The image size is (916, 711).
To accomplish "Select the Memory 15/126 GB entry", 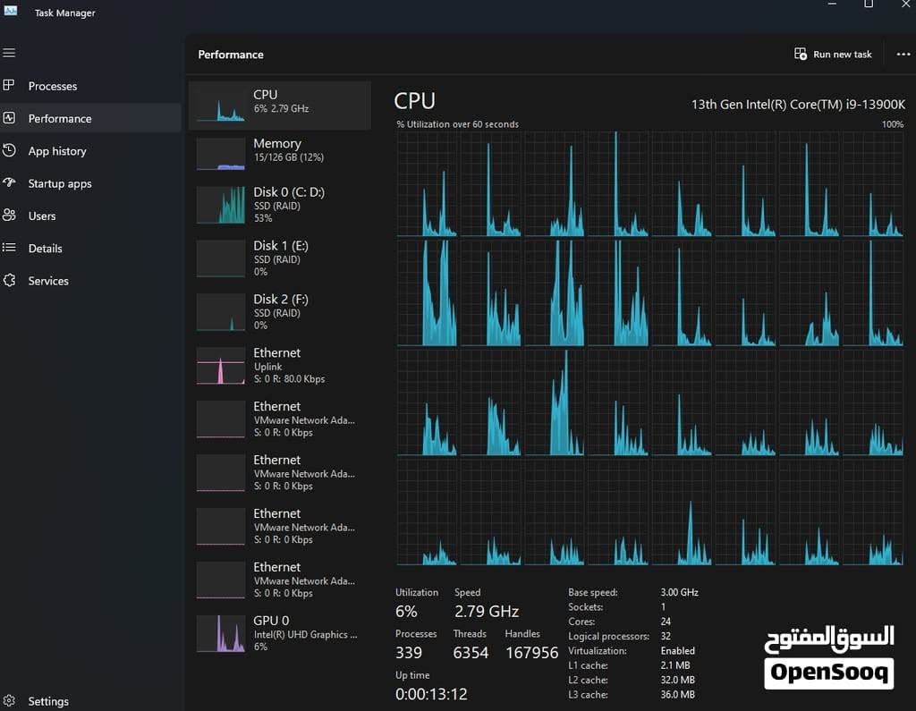I will point(279,154).
